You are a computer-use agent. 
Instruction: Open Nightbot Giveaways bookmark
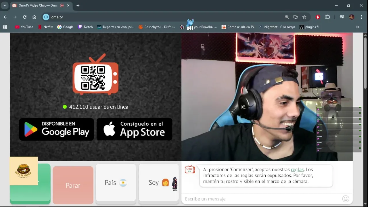coord(277,27)
